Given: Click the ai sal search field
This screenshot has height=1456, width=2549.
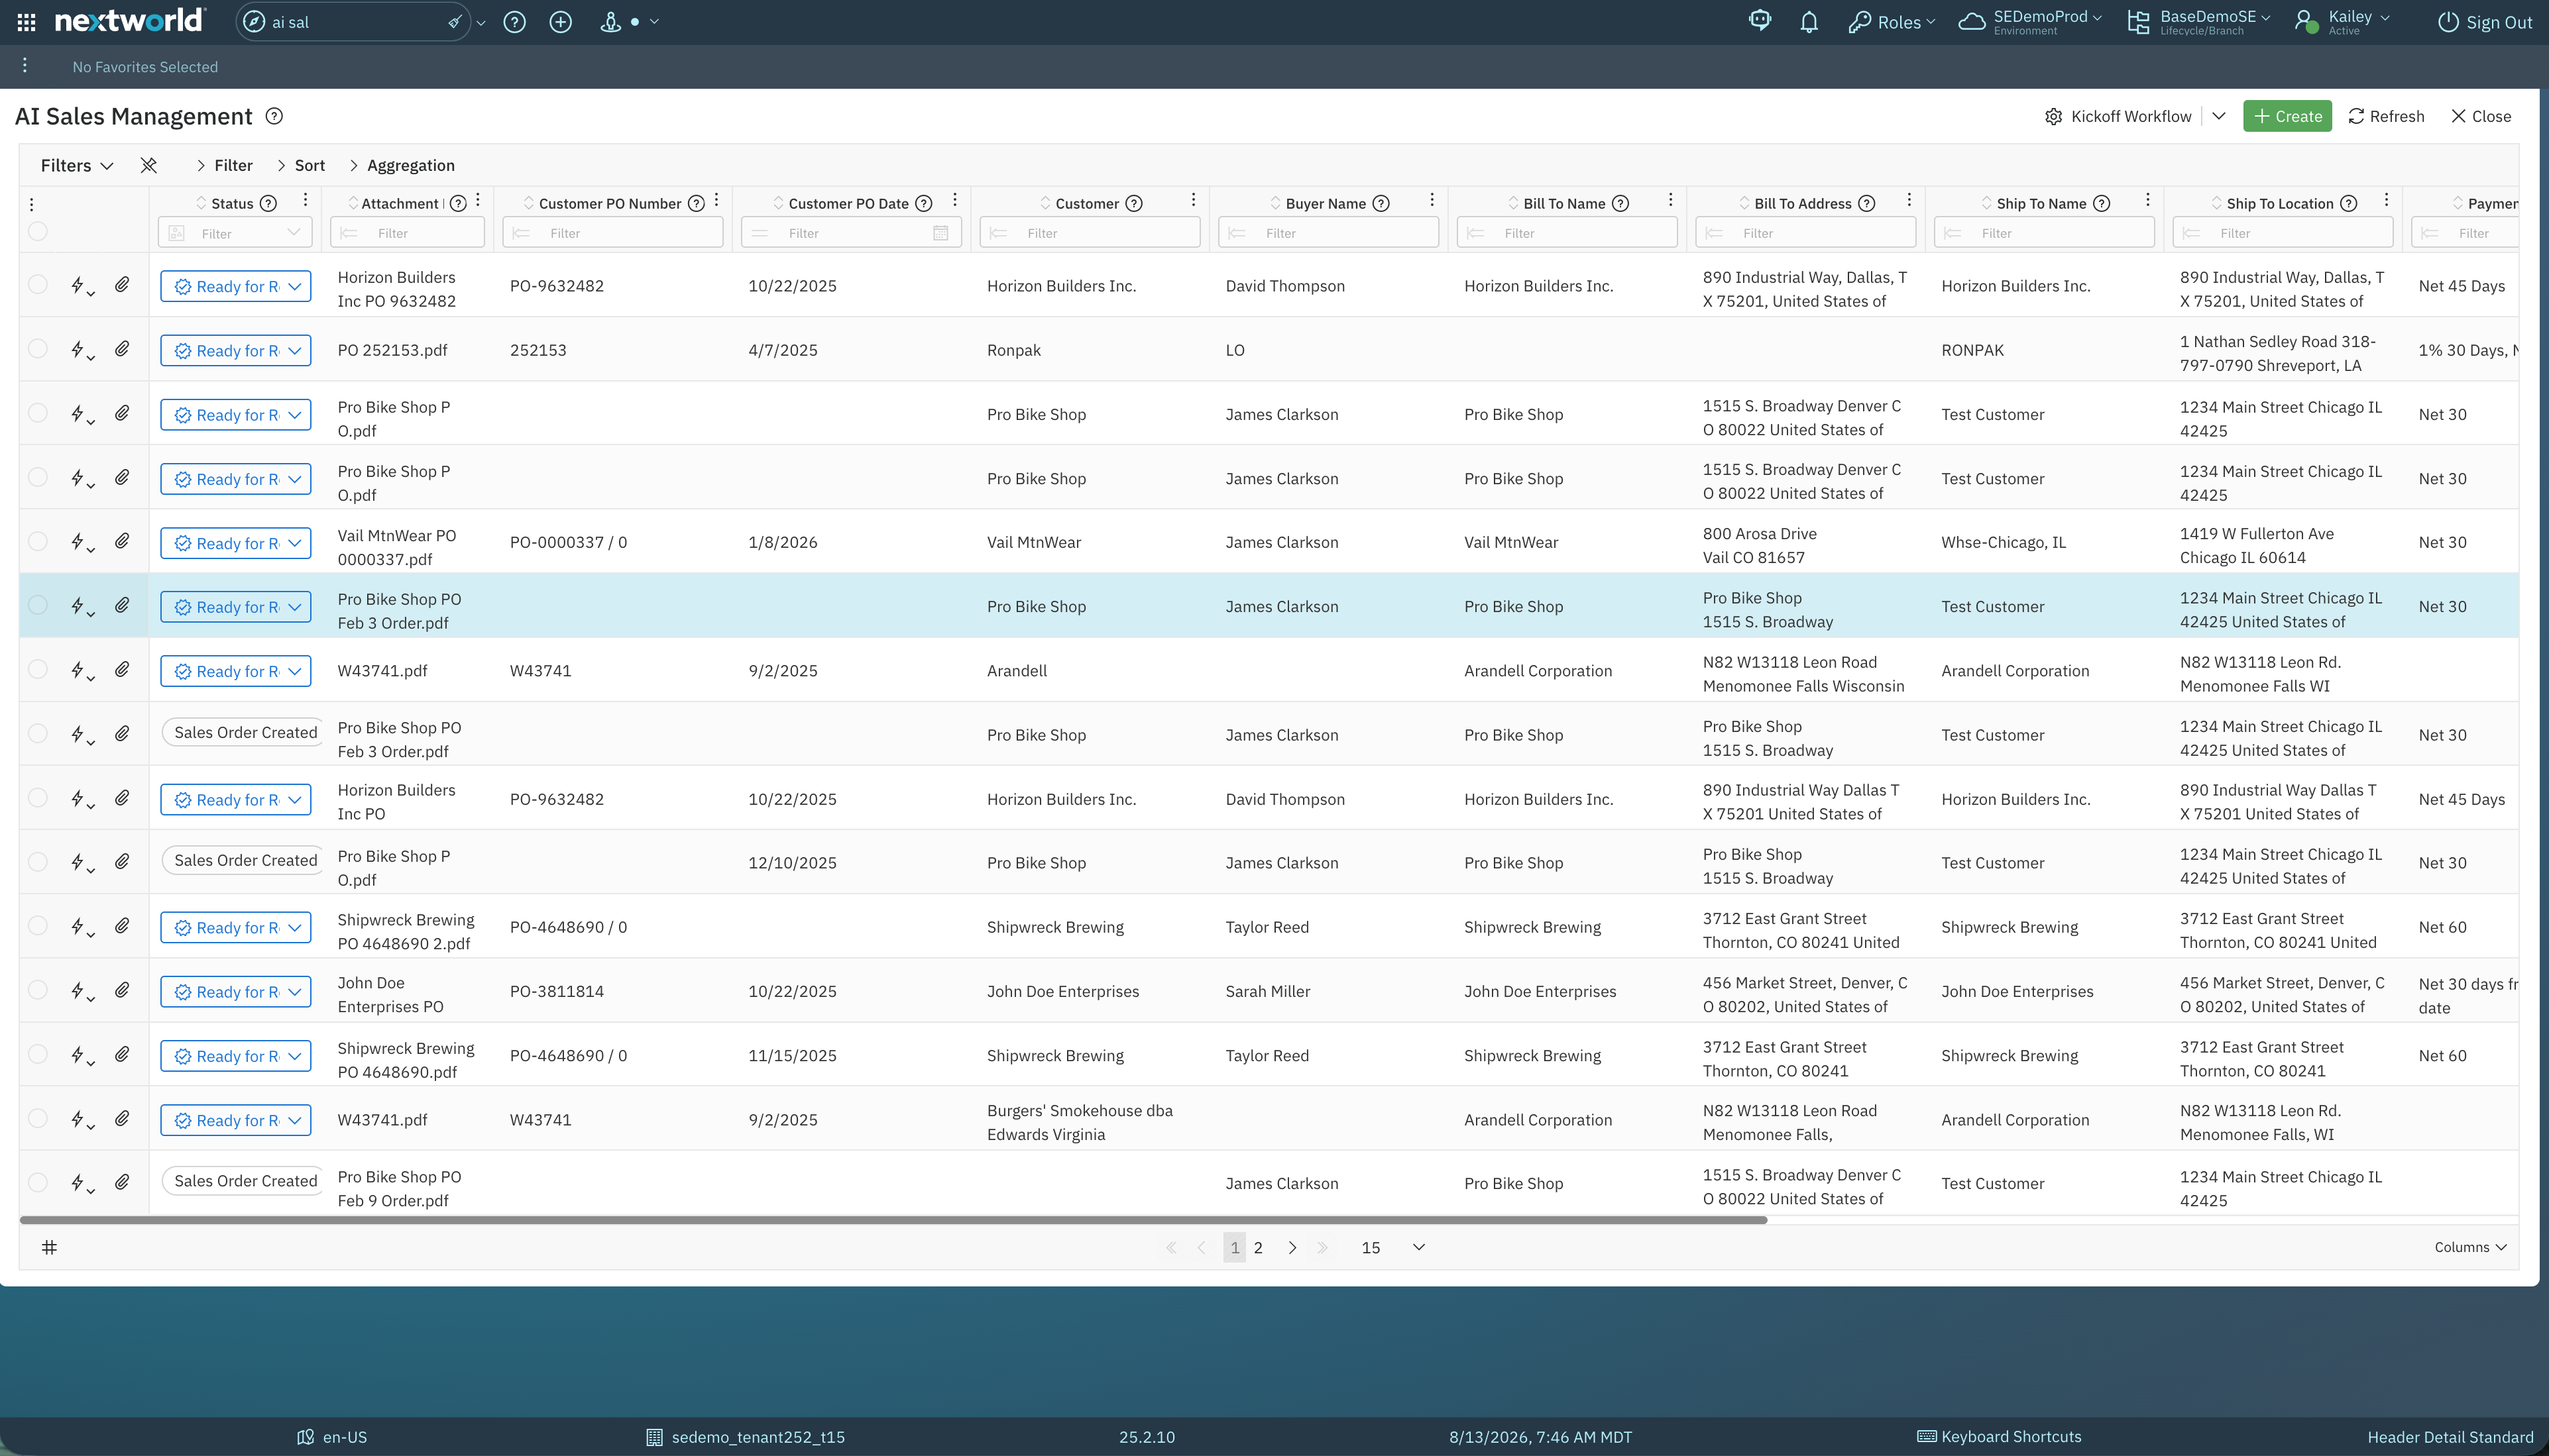Looking at the screenshot, I should 354,22.
